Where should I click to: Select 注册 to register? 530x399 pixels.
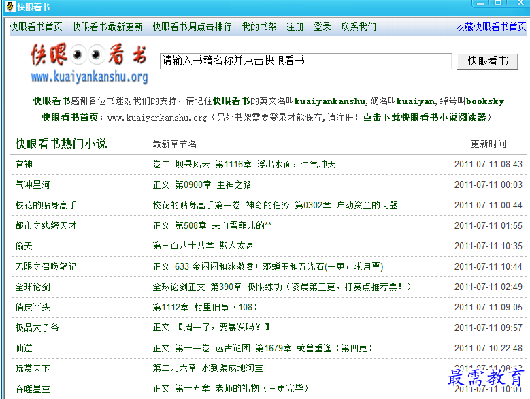(x=295, y=27)
